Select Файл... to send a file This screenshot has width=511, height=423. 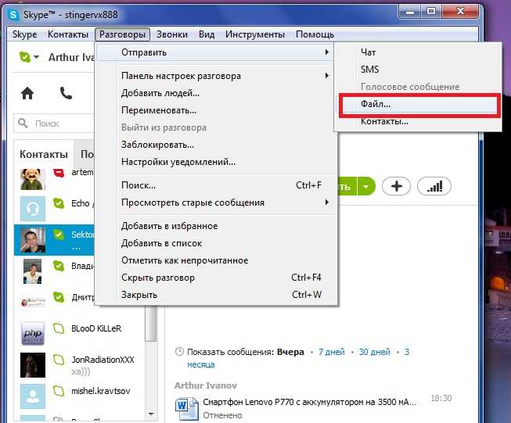418,104
